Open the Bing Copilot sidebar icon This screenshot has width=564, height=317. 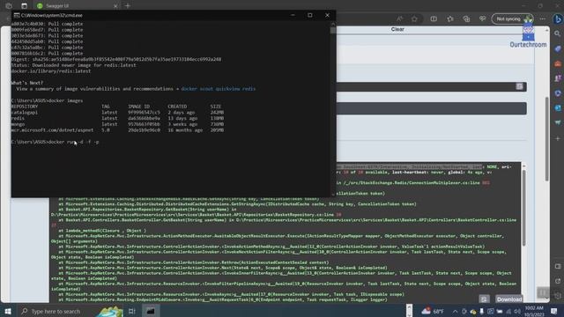coord(558,18)
